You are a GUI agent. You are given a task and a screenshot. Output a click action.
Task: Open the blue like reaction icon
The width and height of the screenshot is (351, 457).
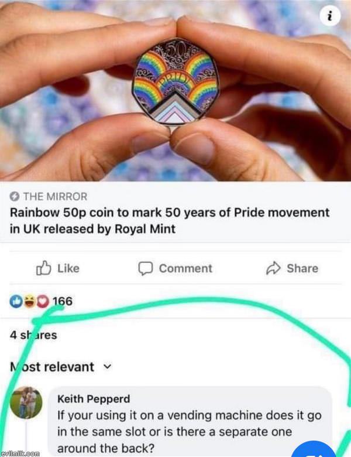click(16, 301)
